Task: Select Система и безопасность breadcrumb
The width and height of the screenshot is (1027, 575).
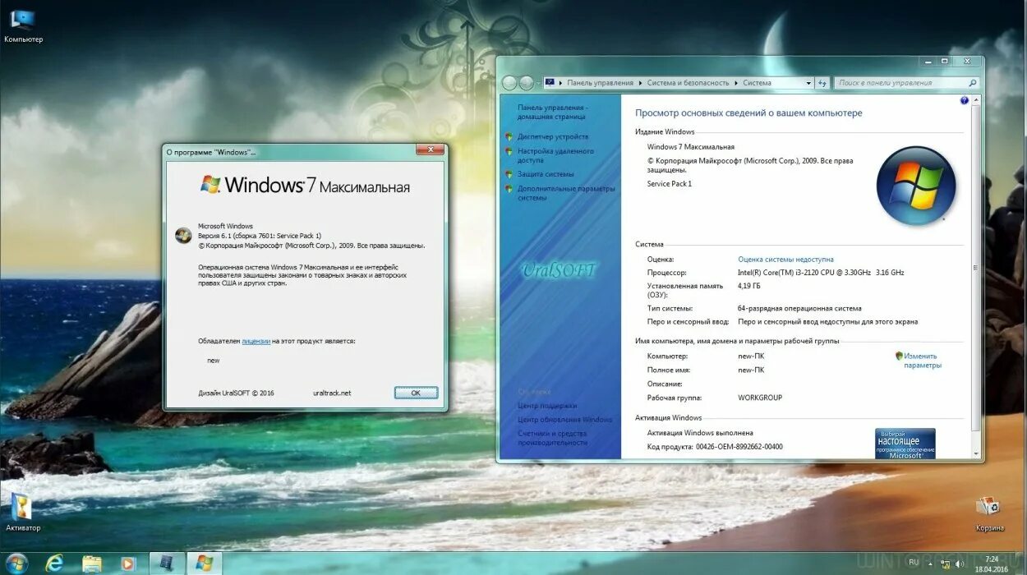Action: tap(688, 83)
